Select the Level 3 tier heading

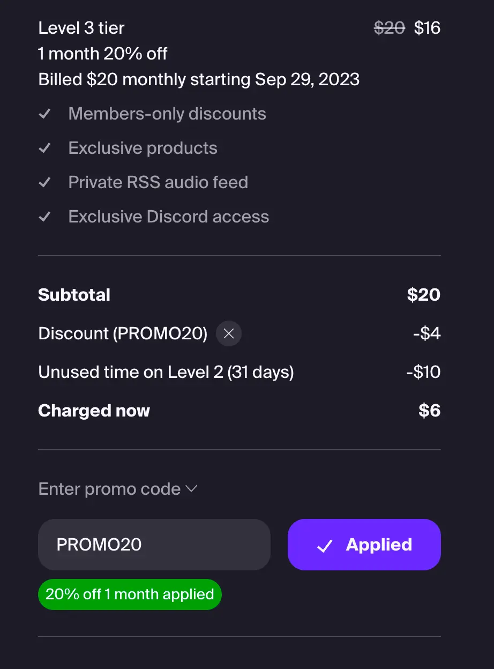[81, 28]
